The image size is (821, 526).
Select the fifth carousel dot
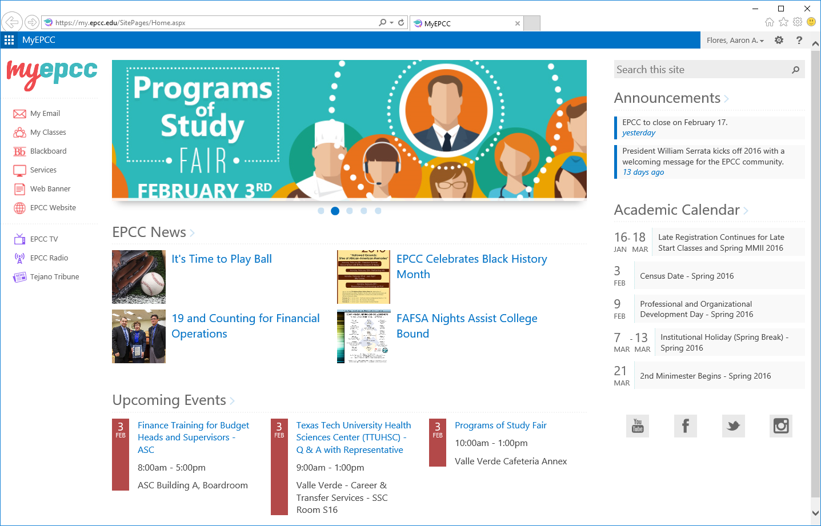pos(378,211)
